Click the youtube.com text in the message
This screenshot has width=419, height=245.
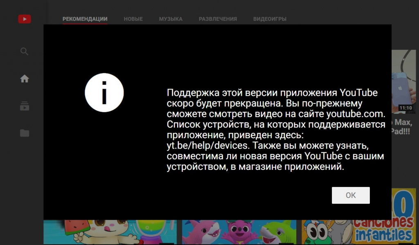[x=356, y=113]
